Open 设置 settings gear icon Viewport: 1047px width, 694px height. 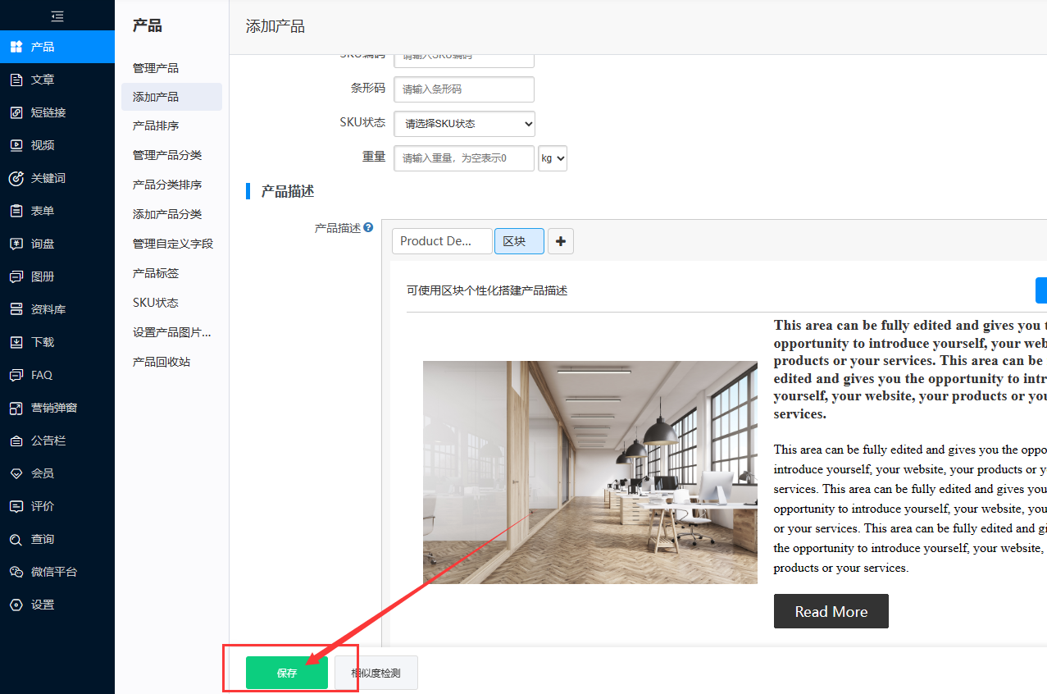(x=16, y=605)
